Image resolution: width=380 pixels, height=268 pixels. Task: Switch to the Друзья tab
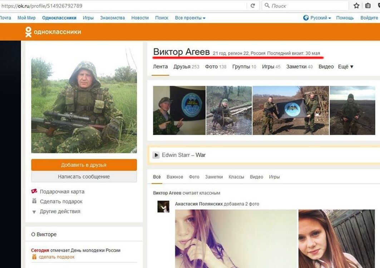click(x=182, y=67)
